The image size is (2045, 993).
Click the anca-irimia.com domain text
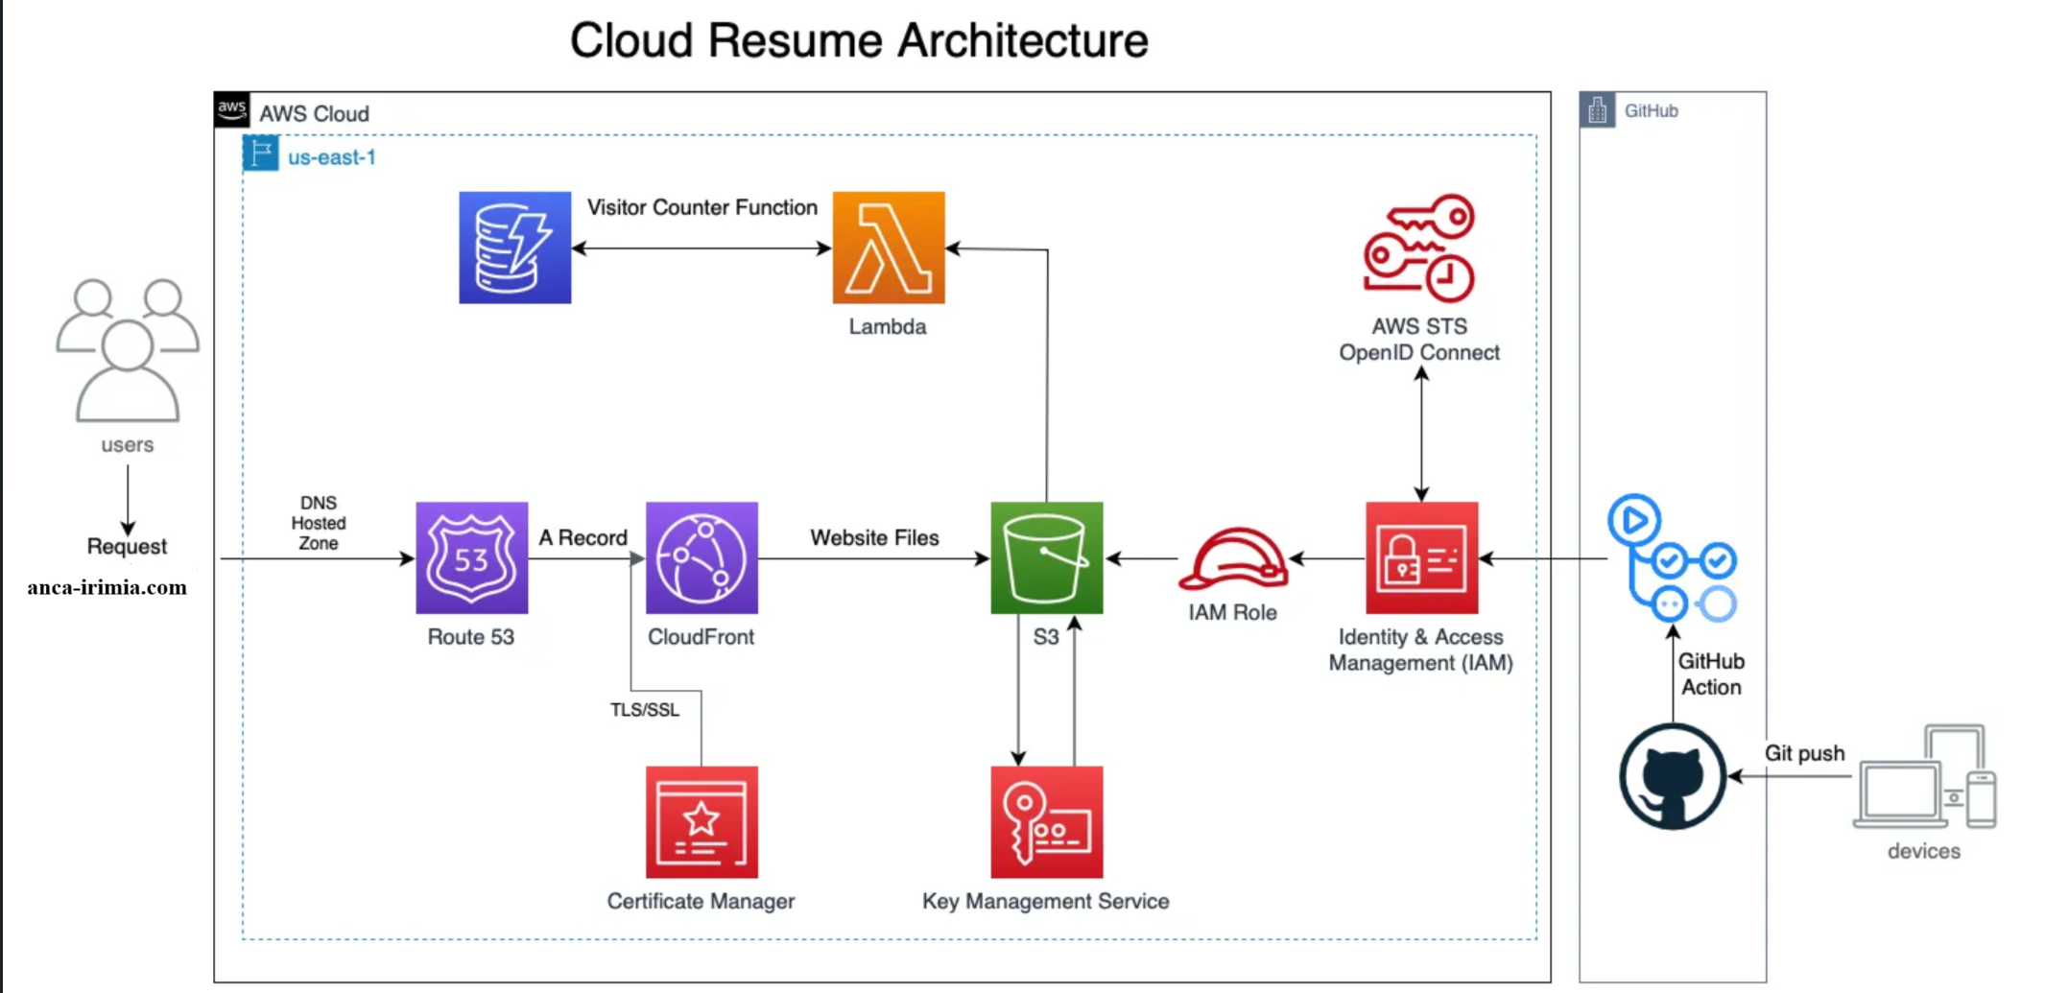tap(107, 587)
